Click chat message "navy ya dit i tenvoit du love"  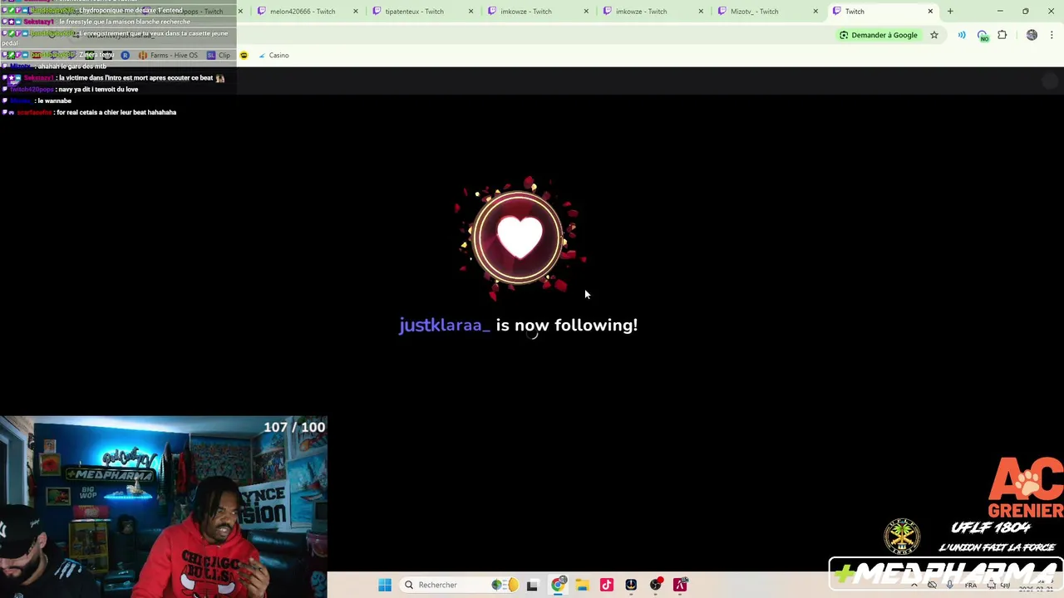pos(97,89)
